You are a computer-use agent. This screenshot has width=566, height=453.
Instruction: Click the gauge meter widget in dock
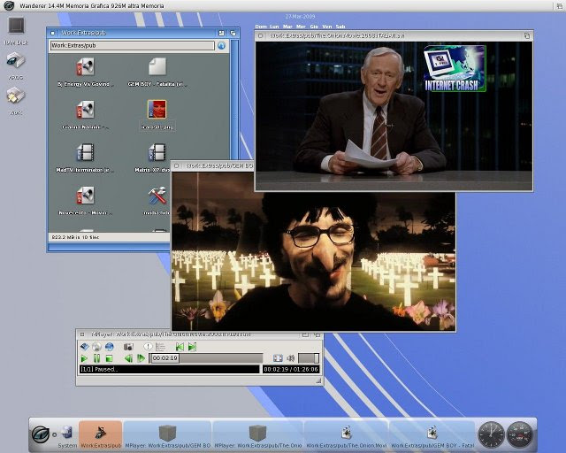(520, 435)
